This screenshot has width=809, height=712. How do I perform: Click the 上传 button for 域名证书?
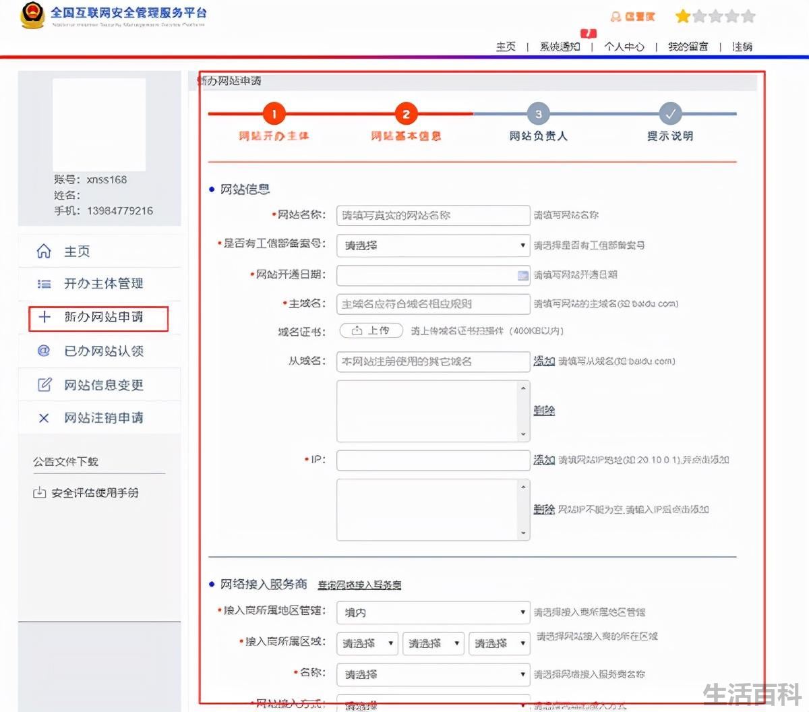[371, 330]
